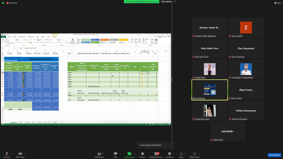283x159 pixels.
Task: Click the Excel Name Box
Action: 6,48
